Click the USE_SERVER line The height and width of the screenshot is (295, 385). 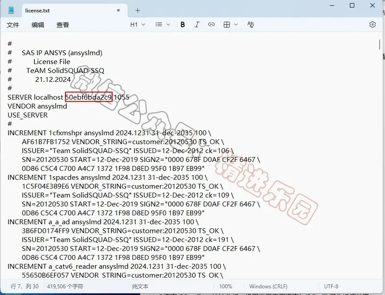28,115
